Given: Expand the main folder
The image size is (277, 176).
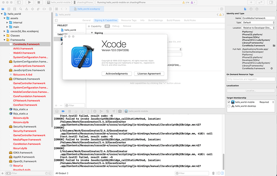Looking at the screenshot, I should click(7, 27).
